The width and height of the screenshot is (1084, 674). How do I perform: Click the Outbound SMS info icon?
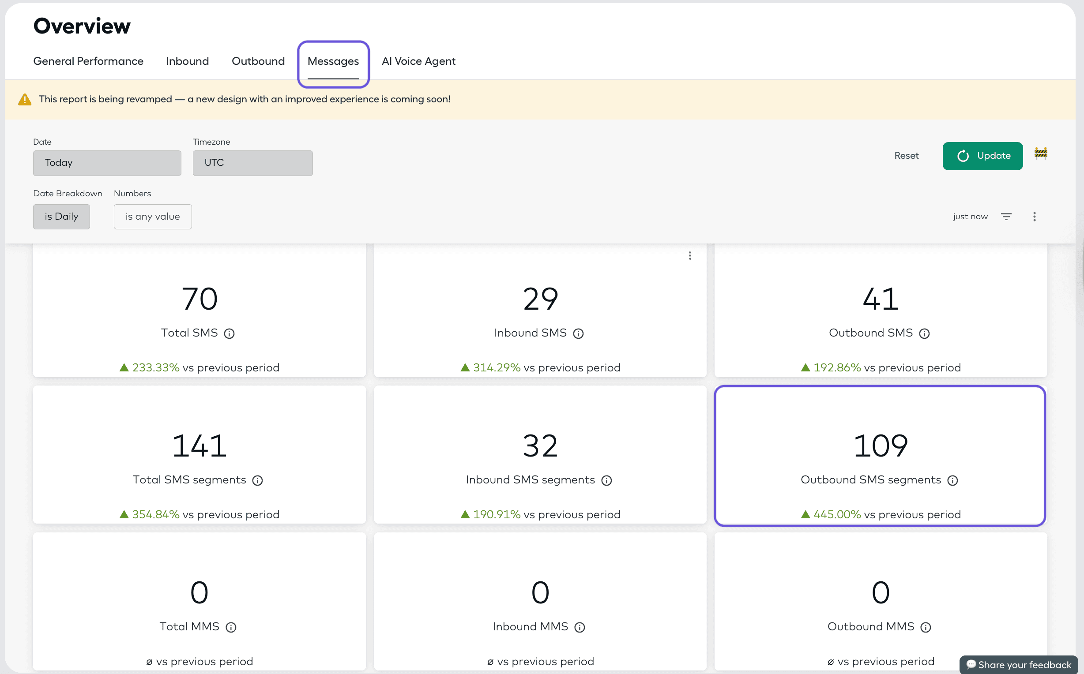(x=924, y=333)
